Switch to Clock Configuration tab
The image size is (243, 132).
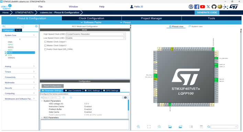coord(91,18)
